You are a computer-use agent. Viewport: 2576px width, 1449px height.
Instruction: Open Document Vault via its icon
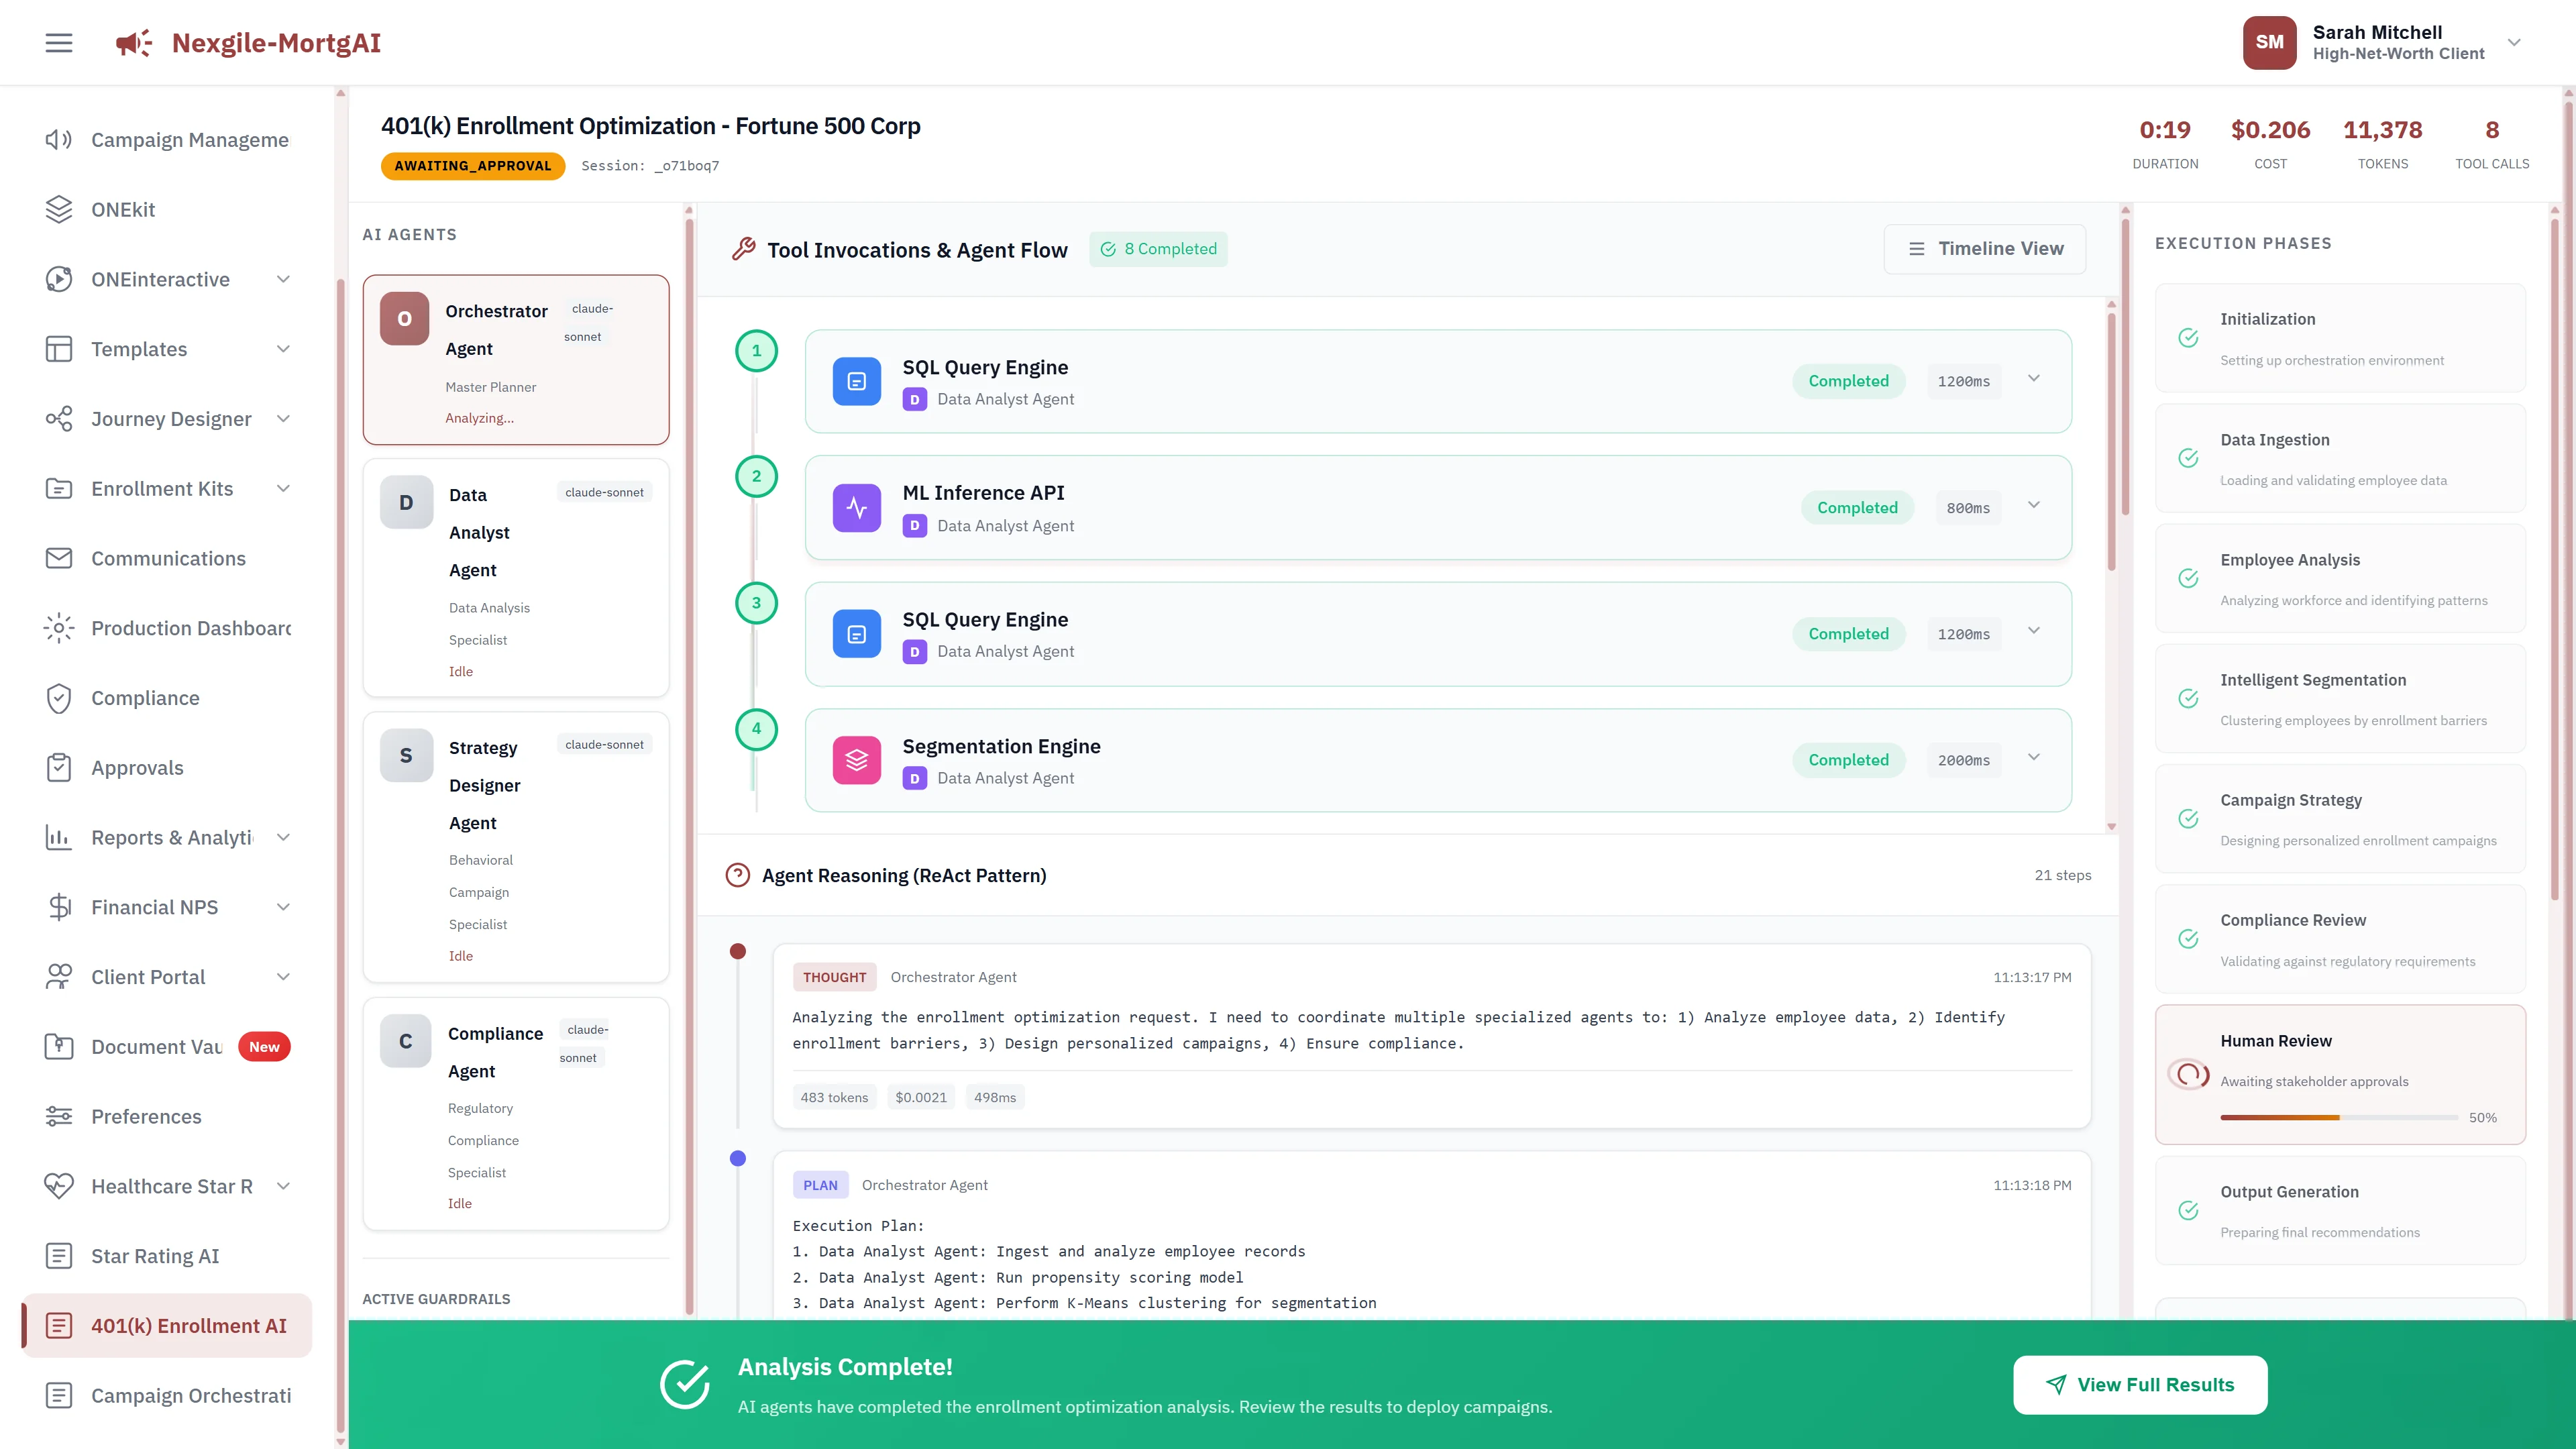tap(58, 1046)
